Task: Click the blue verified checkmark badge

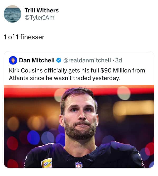Action: pyautogui.click(x=59, y=60)
